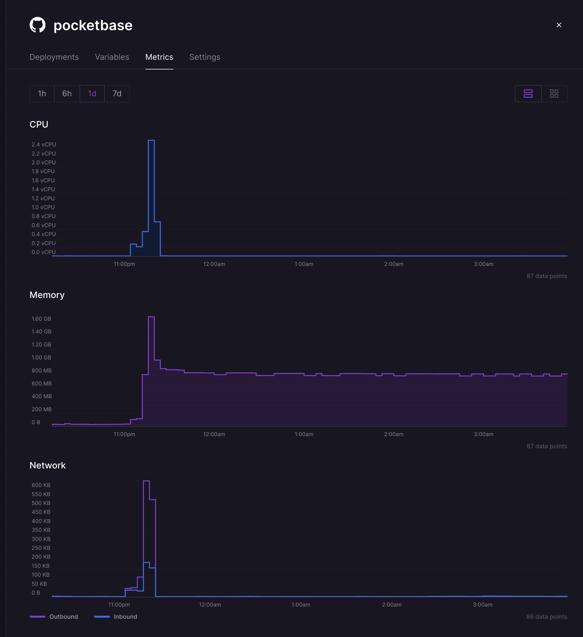Select the 1h time range
The height and width of the screenshot is (637, 583).
(42, 94)
